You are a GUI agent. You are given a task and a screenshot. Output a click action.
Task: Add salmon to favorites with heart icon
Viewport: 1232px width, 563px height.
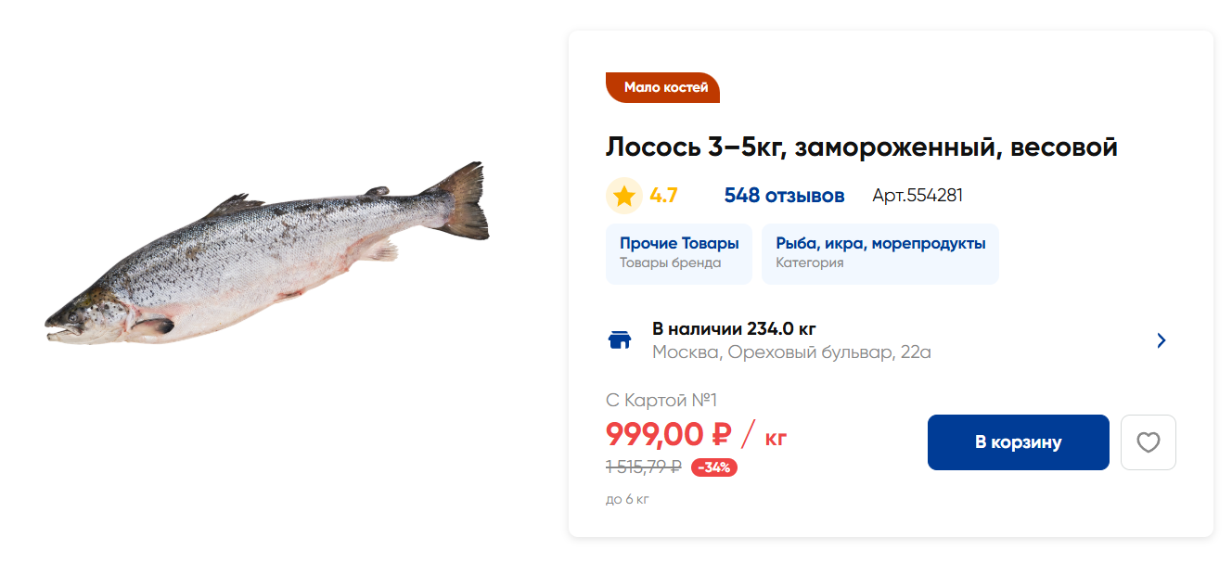[x=1148, y=442]
